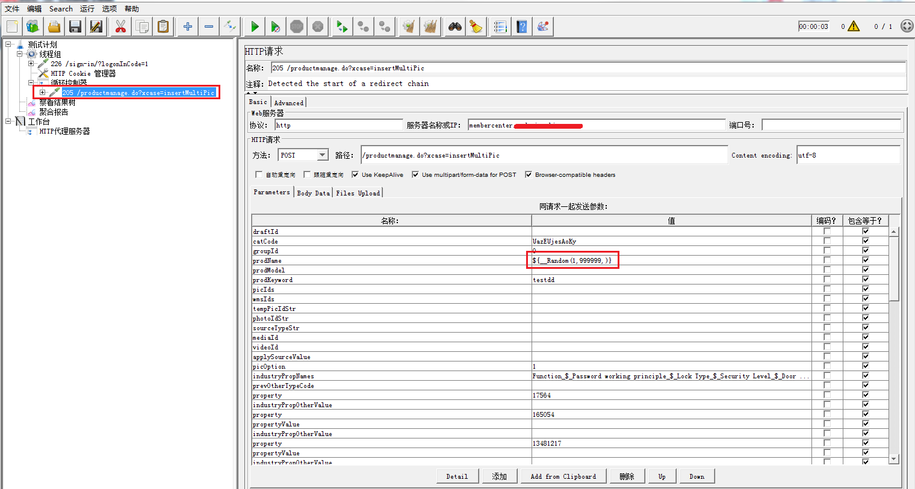Open the 帮助 menu
The height and width of the screenshot is (489, 915).
pyautogui.click(x=132, y=8)
